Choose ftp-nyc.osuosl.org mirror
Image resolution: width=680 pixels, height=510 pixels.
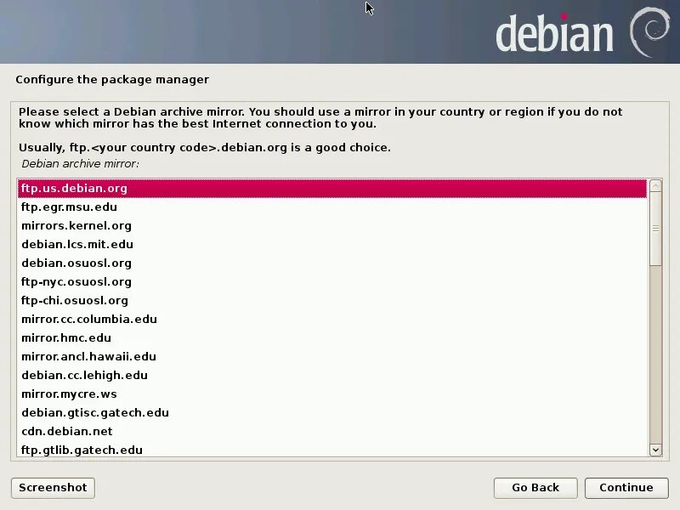(x=332, y=282)
